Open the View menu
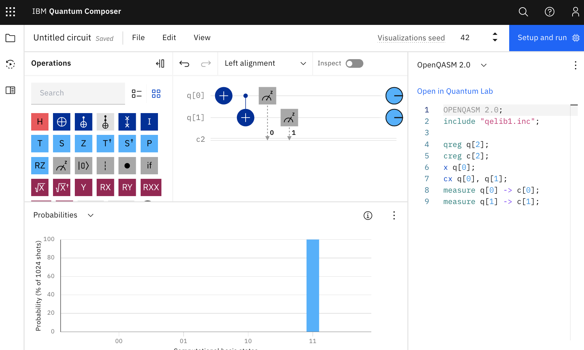 pyautogui.click(x=202, y=38)
